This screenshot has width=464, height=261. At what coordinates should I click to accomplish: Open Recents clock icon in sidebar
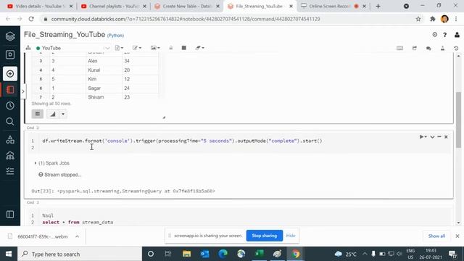(10, 106)
